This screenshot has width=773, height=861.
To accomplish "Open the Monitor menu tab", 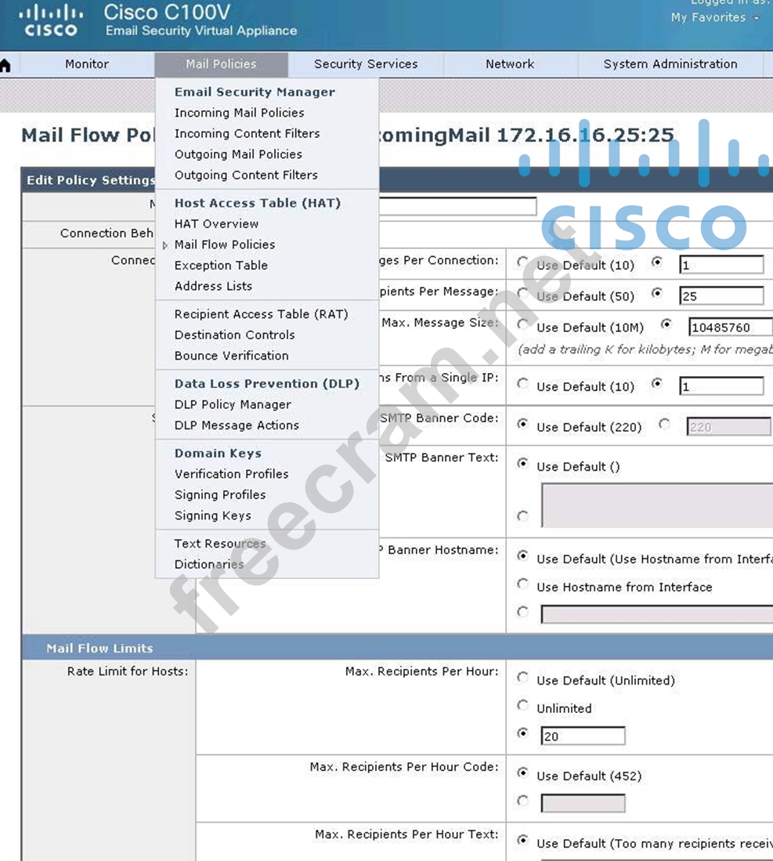I will 87,64.
